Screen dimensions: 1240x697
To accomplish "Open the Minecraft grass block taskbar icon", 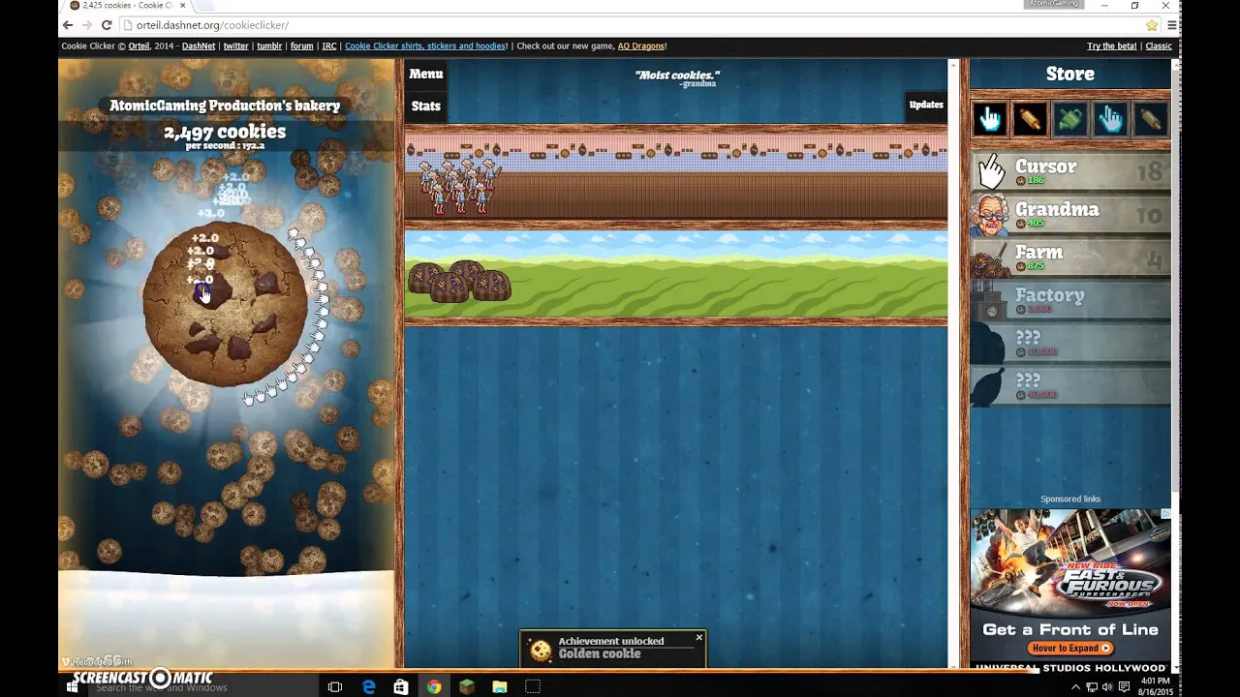I will [467, 686].
